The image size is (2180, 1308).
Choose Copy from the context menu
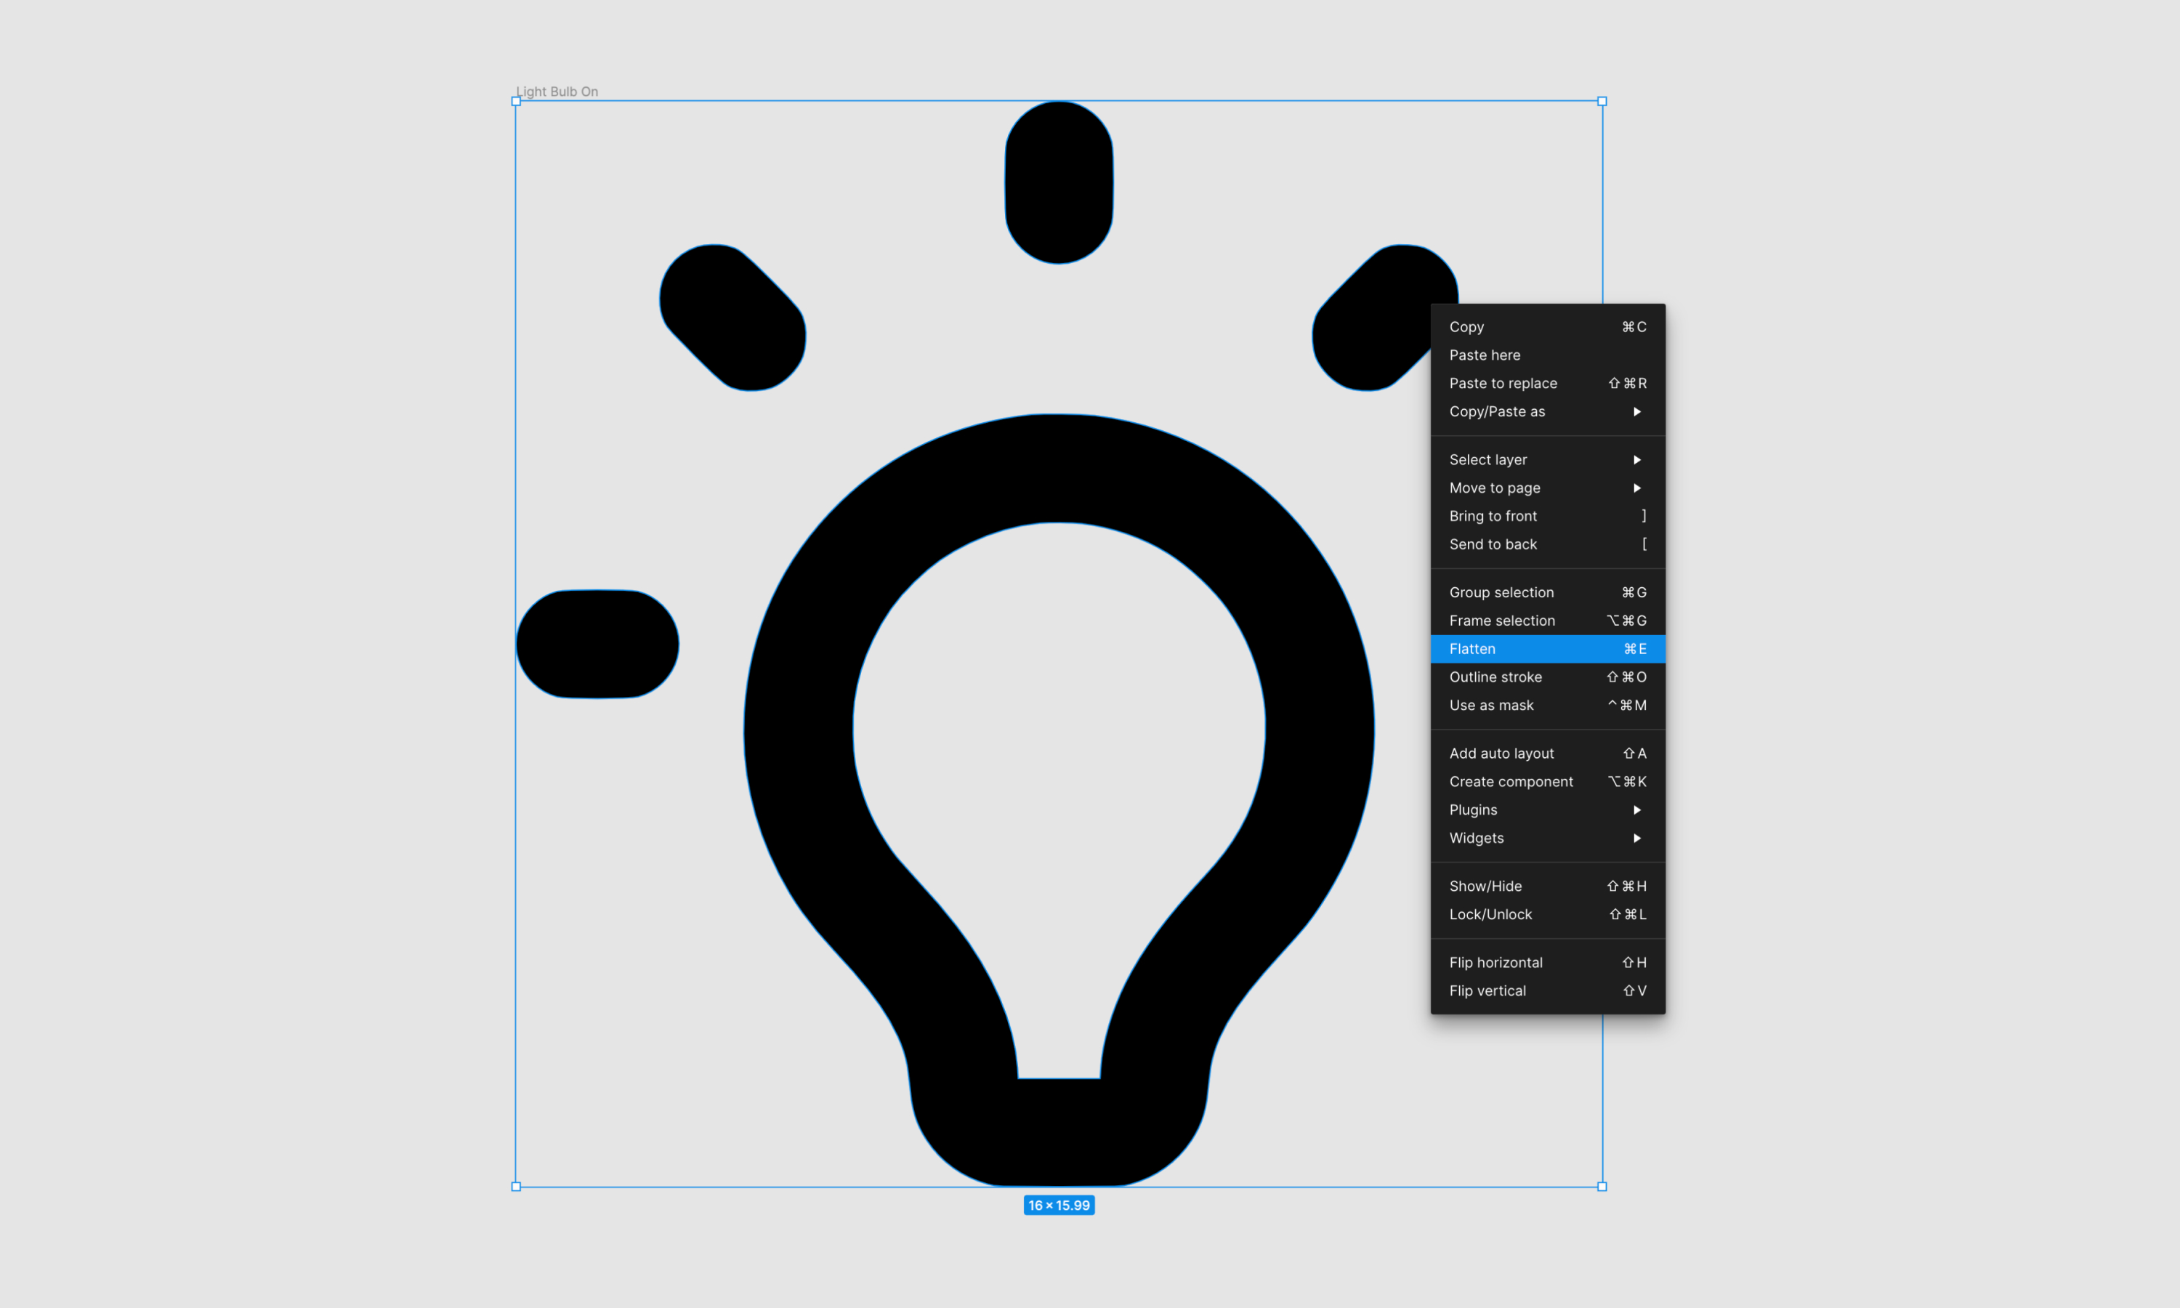tap(1547, 327)
